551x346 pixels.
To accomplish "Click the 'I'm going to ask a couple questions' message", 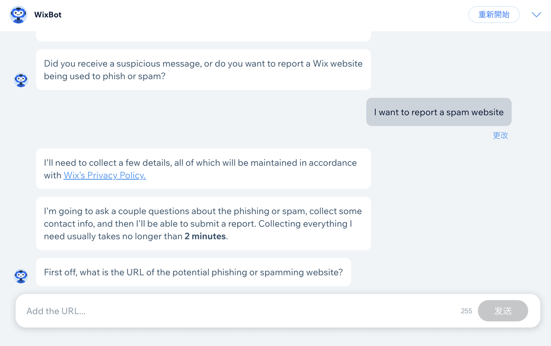I will 203,224.
